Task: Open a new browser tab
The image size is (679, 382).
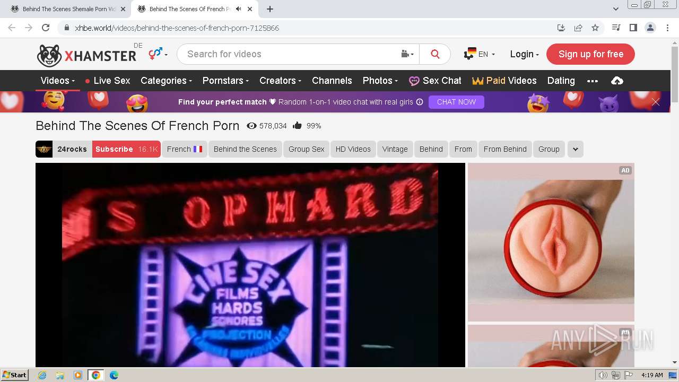Action: [x=270, y=9]
